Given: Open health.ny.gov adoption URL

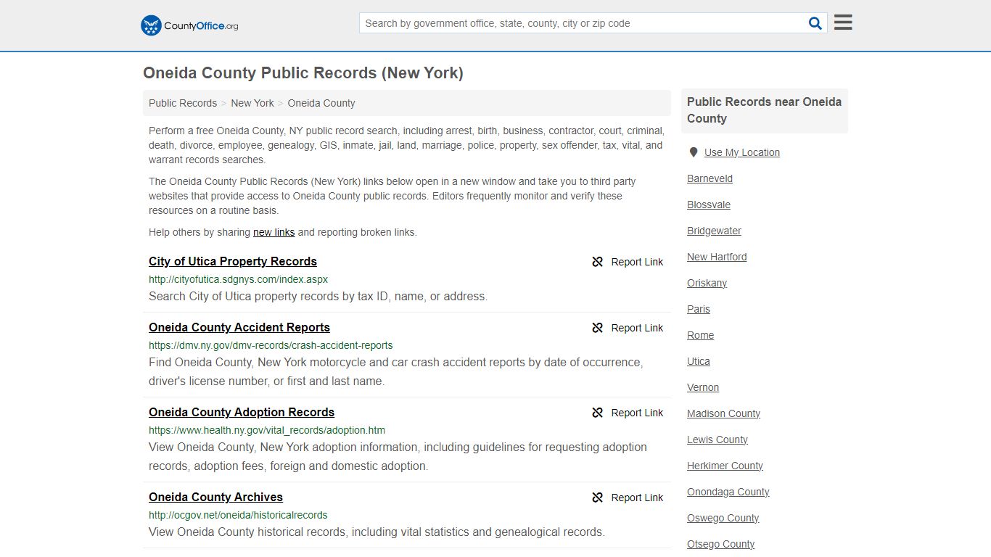Looking at the screenshot, I should point(267,430).
